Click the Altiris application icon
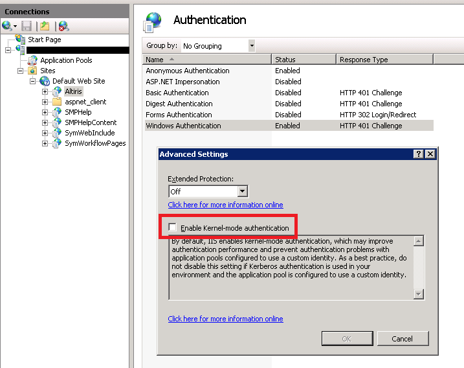The image size is (464, 368). coord(57,91)
